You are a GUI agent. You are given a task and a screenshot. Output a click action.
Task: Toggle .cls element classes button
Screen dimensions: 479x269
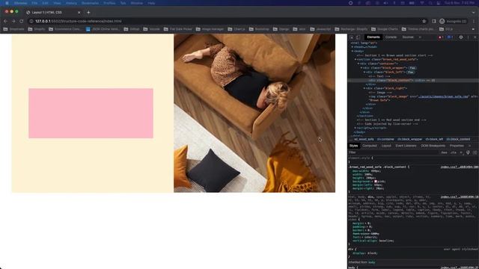click(x=454, y=152)
